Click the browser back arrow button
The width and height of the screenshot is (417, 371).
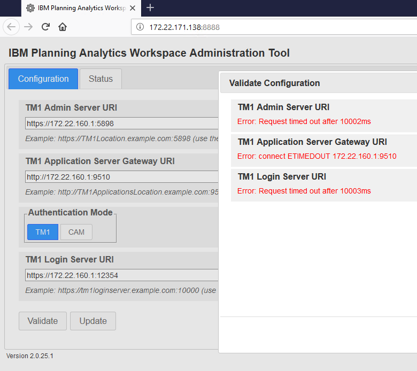point(12,27)
